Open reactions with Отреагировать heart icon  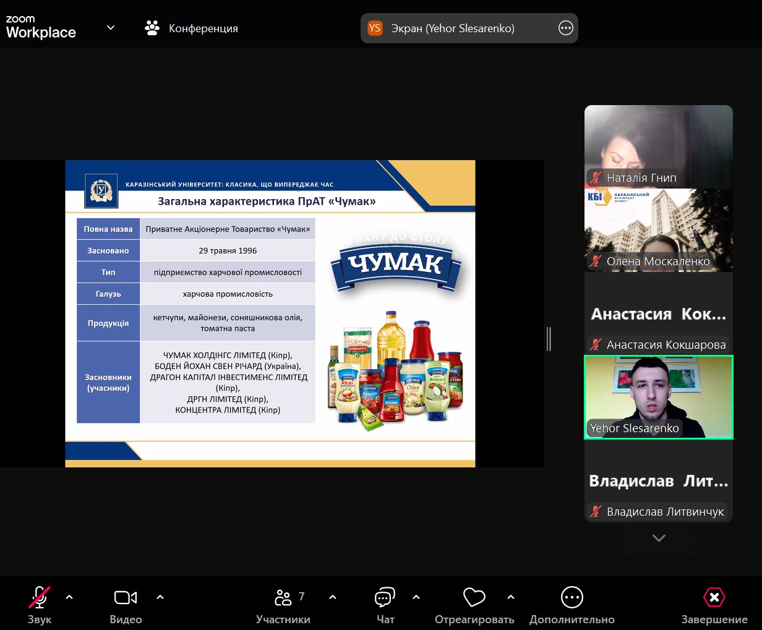pyautogui.click(x=474, y=605)
